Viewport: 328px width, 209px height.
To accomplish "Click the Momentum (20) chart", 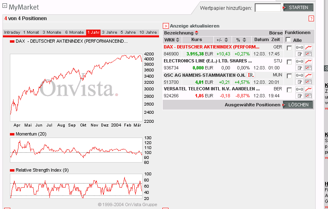I will pos(76,150).
